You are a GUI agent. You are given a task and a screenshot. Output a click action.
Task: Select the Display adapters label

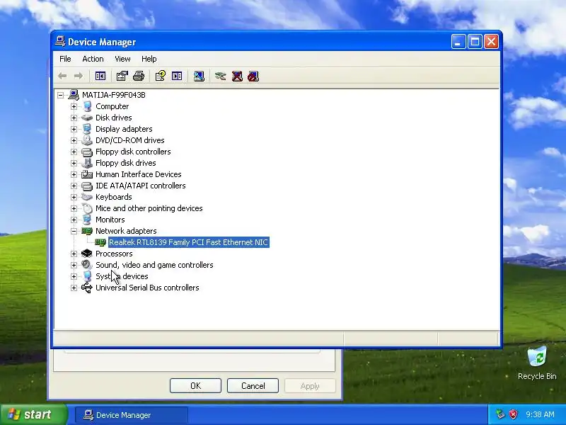pyautogui.click(x=124, y=129)
